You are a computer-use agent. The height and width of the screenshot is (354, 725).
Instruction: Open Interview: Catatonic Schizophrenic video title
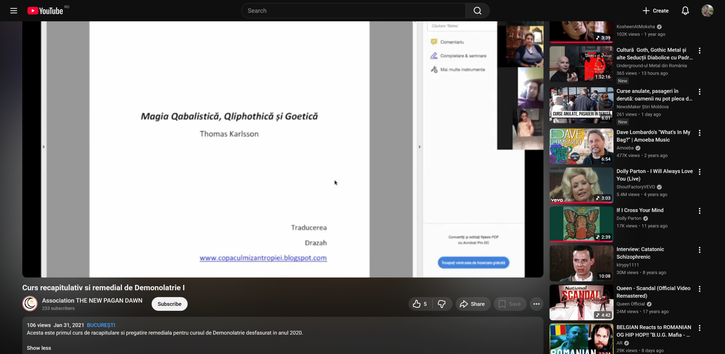[x=640, y=253]
